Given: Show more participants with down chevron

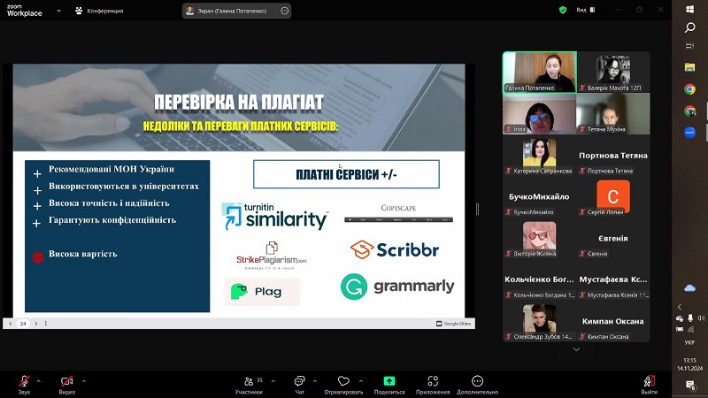Looking at the screenshot, I should click(x=576, y=349).
